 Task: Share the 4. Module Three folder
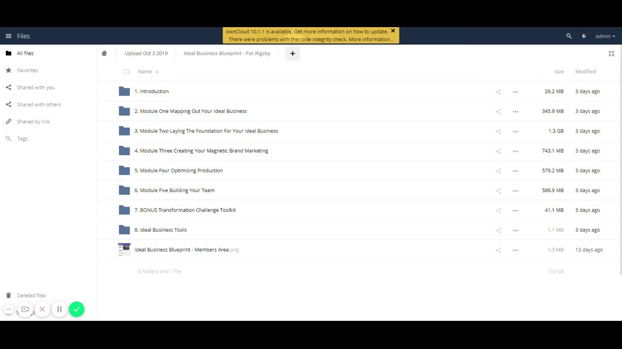(498, 151)
